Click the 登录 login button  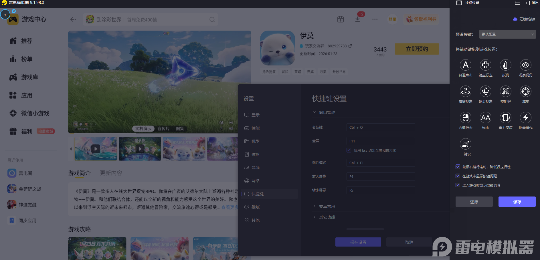(392, 19)
